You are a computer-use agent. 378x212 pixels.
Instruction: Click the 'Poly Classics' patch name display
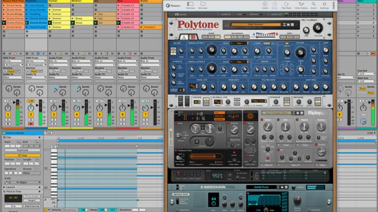click(x=256, y=25)
